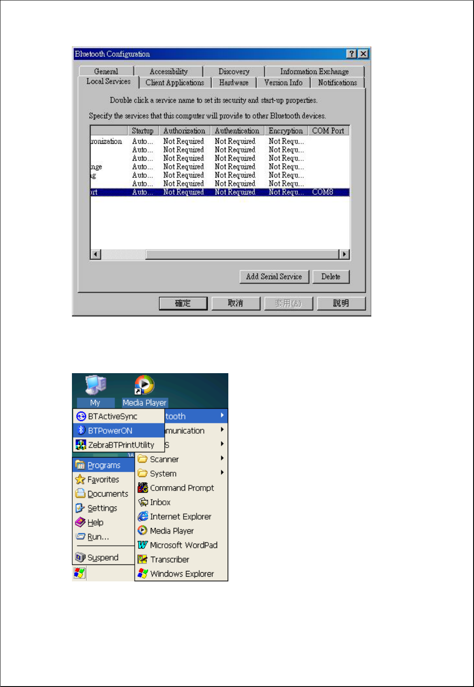Open the Discovery tab

click(x=234, y=71)
